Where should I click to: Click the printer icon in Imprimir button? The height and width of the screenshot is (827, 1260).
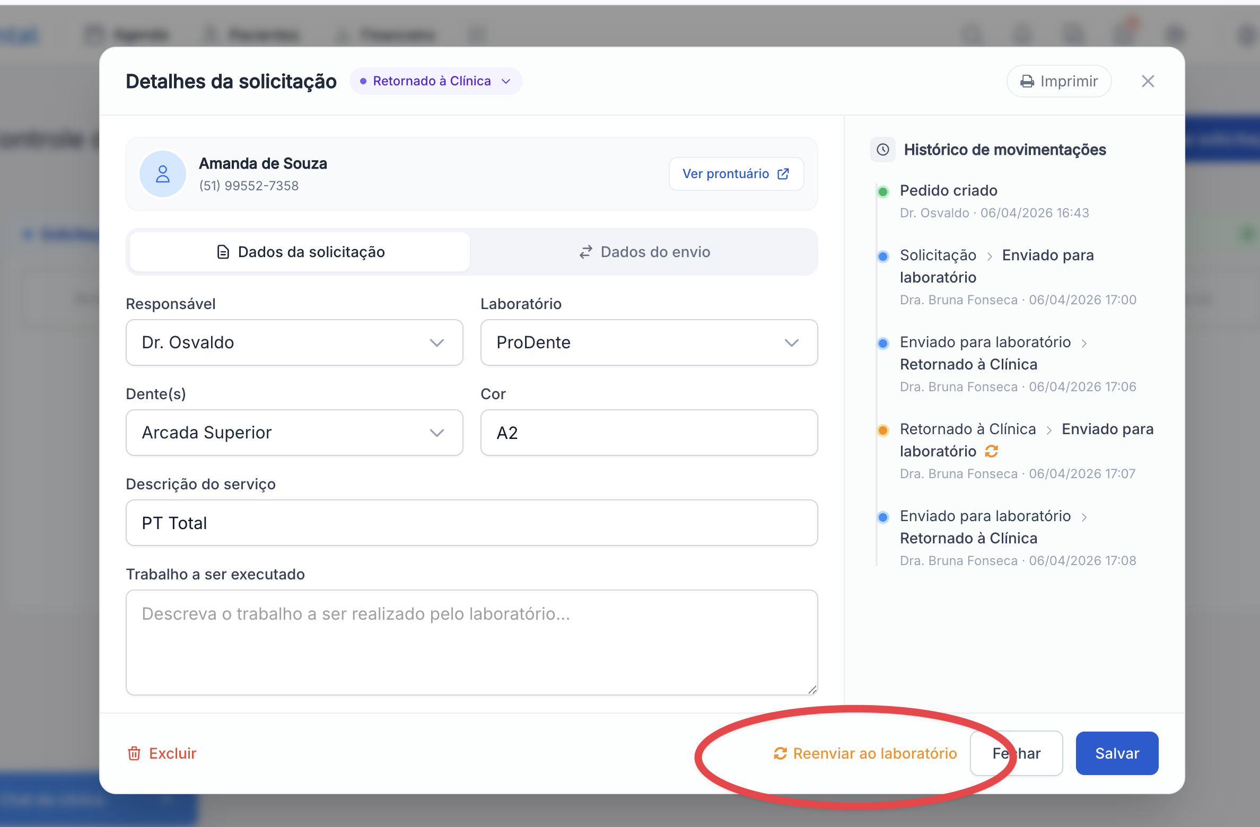coord(1027,81)
